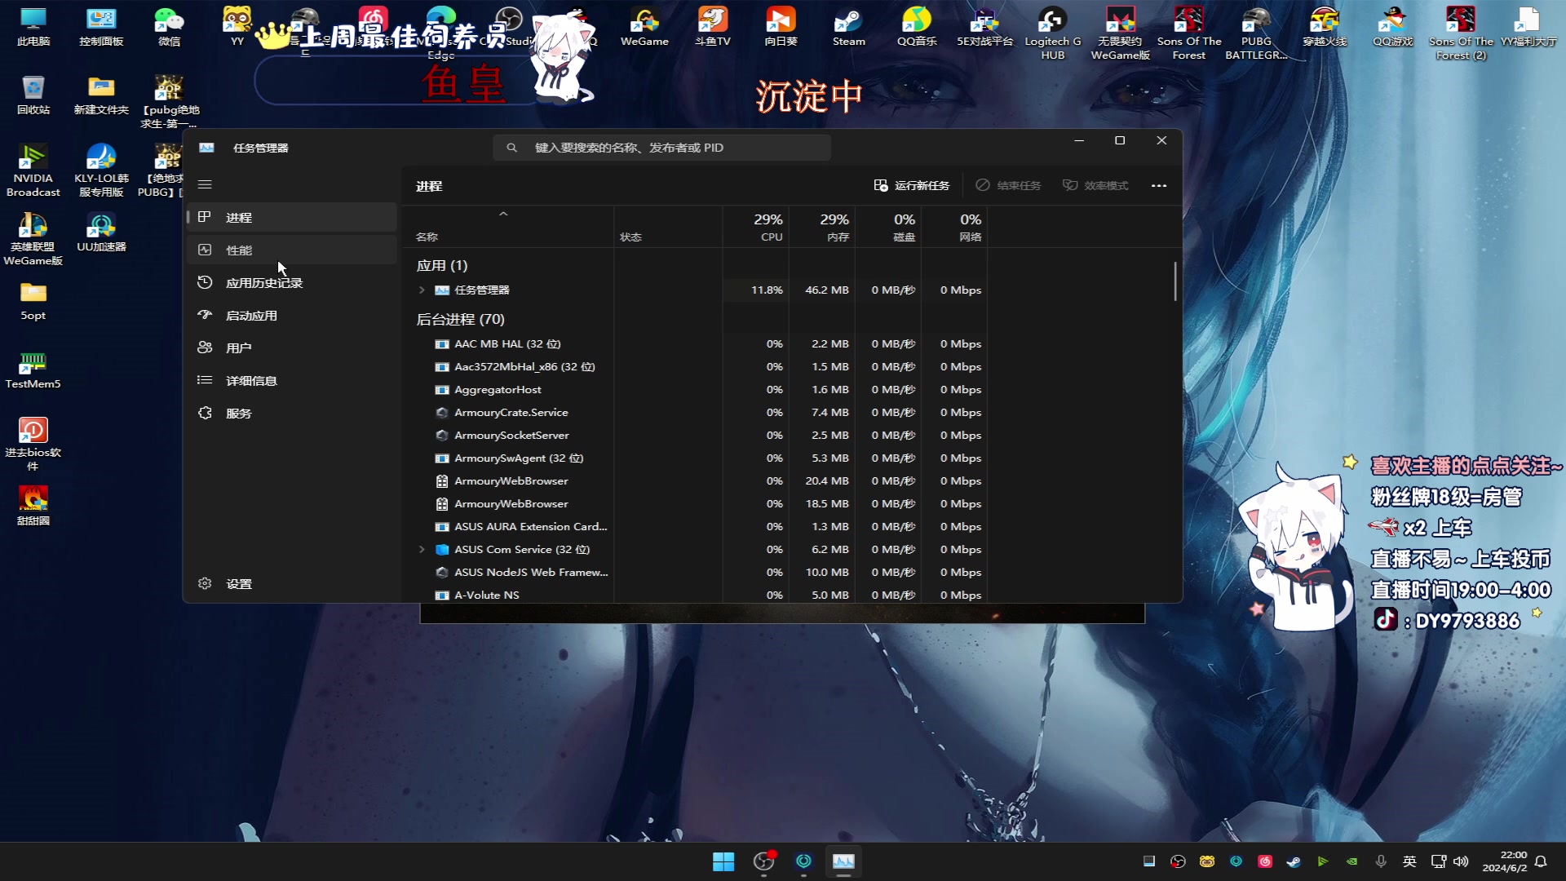The width and height of the screenshot is (1566, 881).
Task: Open the Services (服务) page
Action: click(x=238, y=414)
